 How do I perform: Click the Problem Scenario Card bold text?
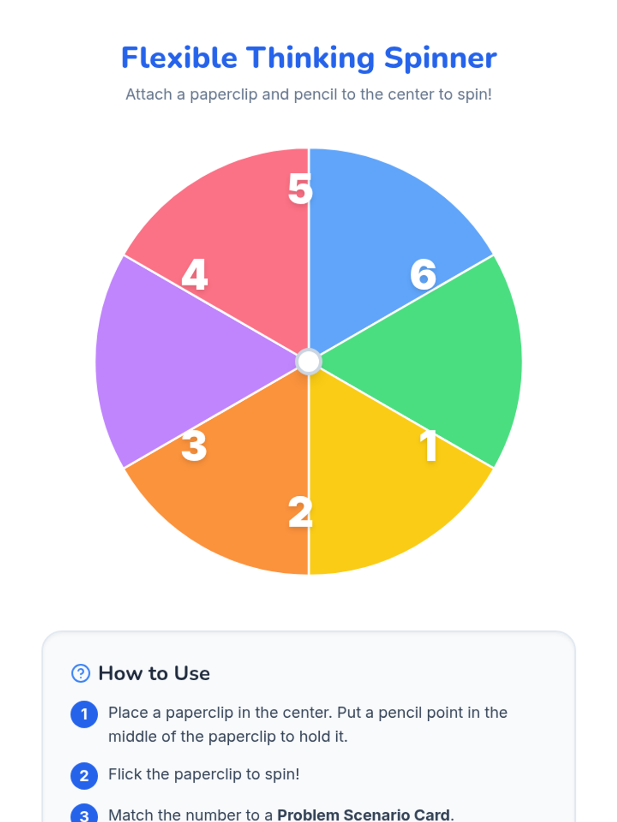point(364,815)
